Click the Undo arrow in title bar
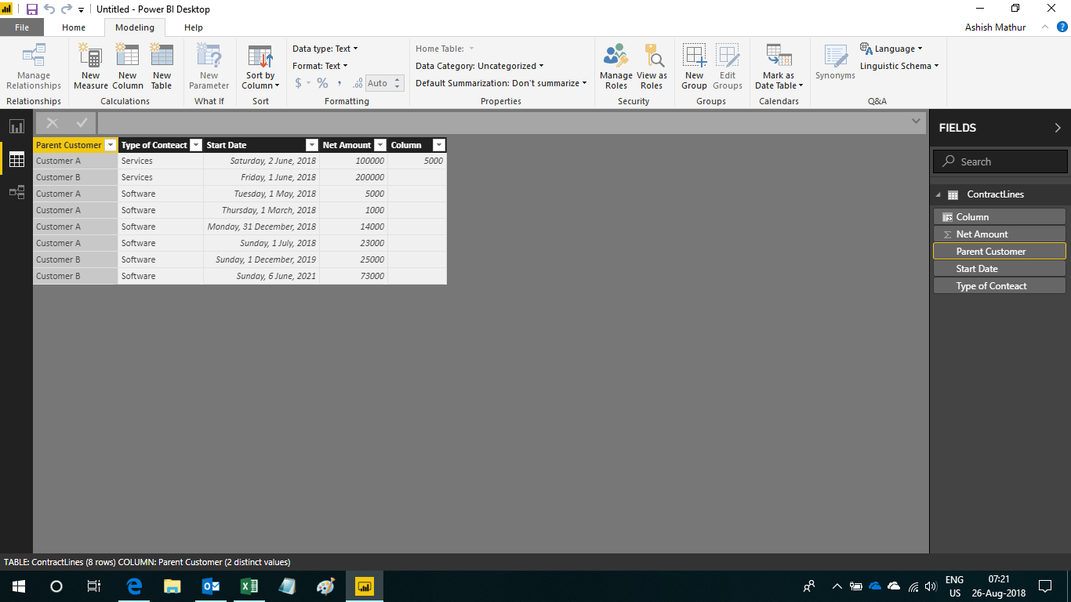This screenshot has height=602, width=1071. click(49, 9)
